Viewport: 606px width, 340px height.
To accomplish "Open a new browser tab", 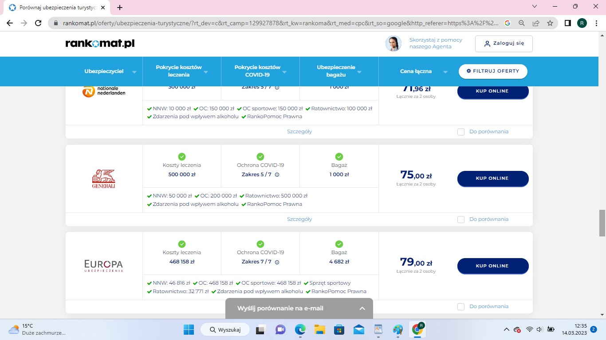I will point(120,8).
